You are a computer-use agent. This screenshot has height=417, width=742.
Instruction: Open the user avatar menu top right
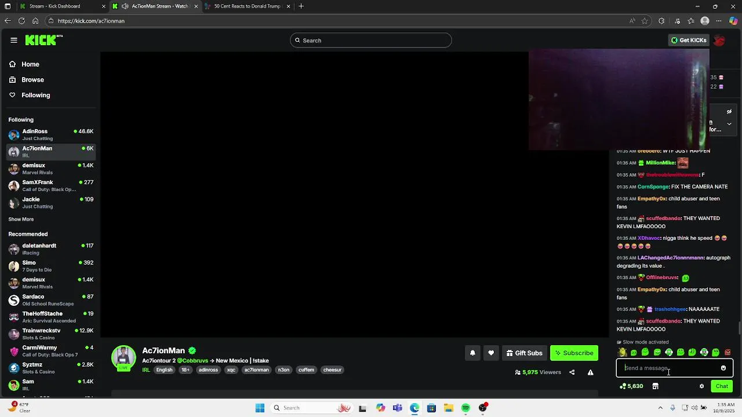pos(719,40)
